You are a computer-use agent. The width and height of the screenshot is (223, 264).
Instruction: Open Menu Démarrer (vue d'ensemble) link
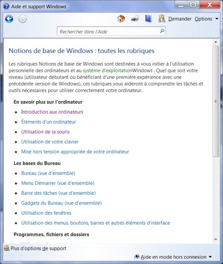58,183
